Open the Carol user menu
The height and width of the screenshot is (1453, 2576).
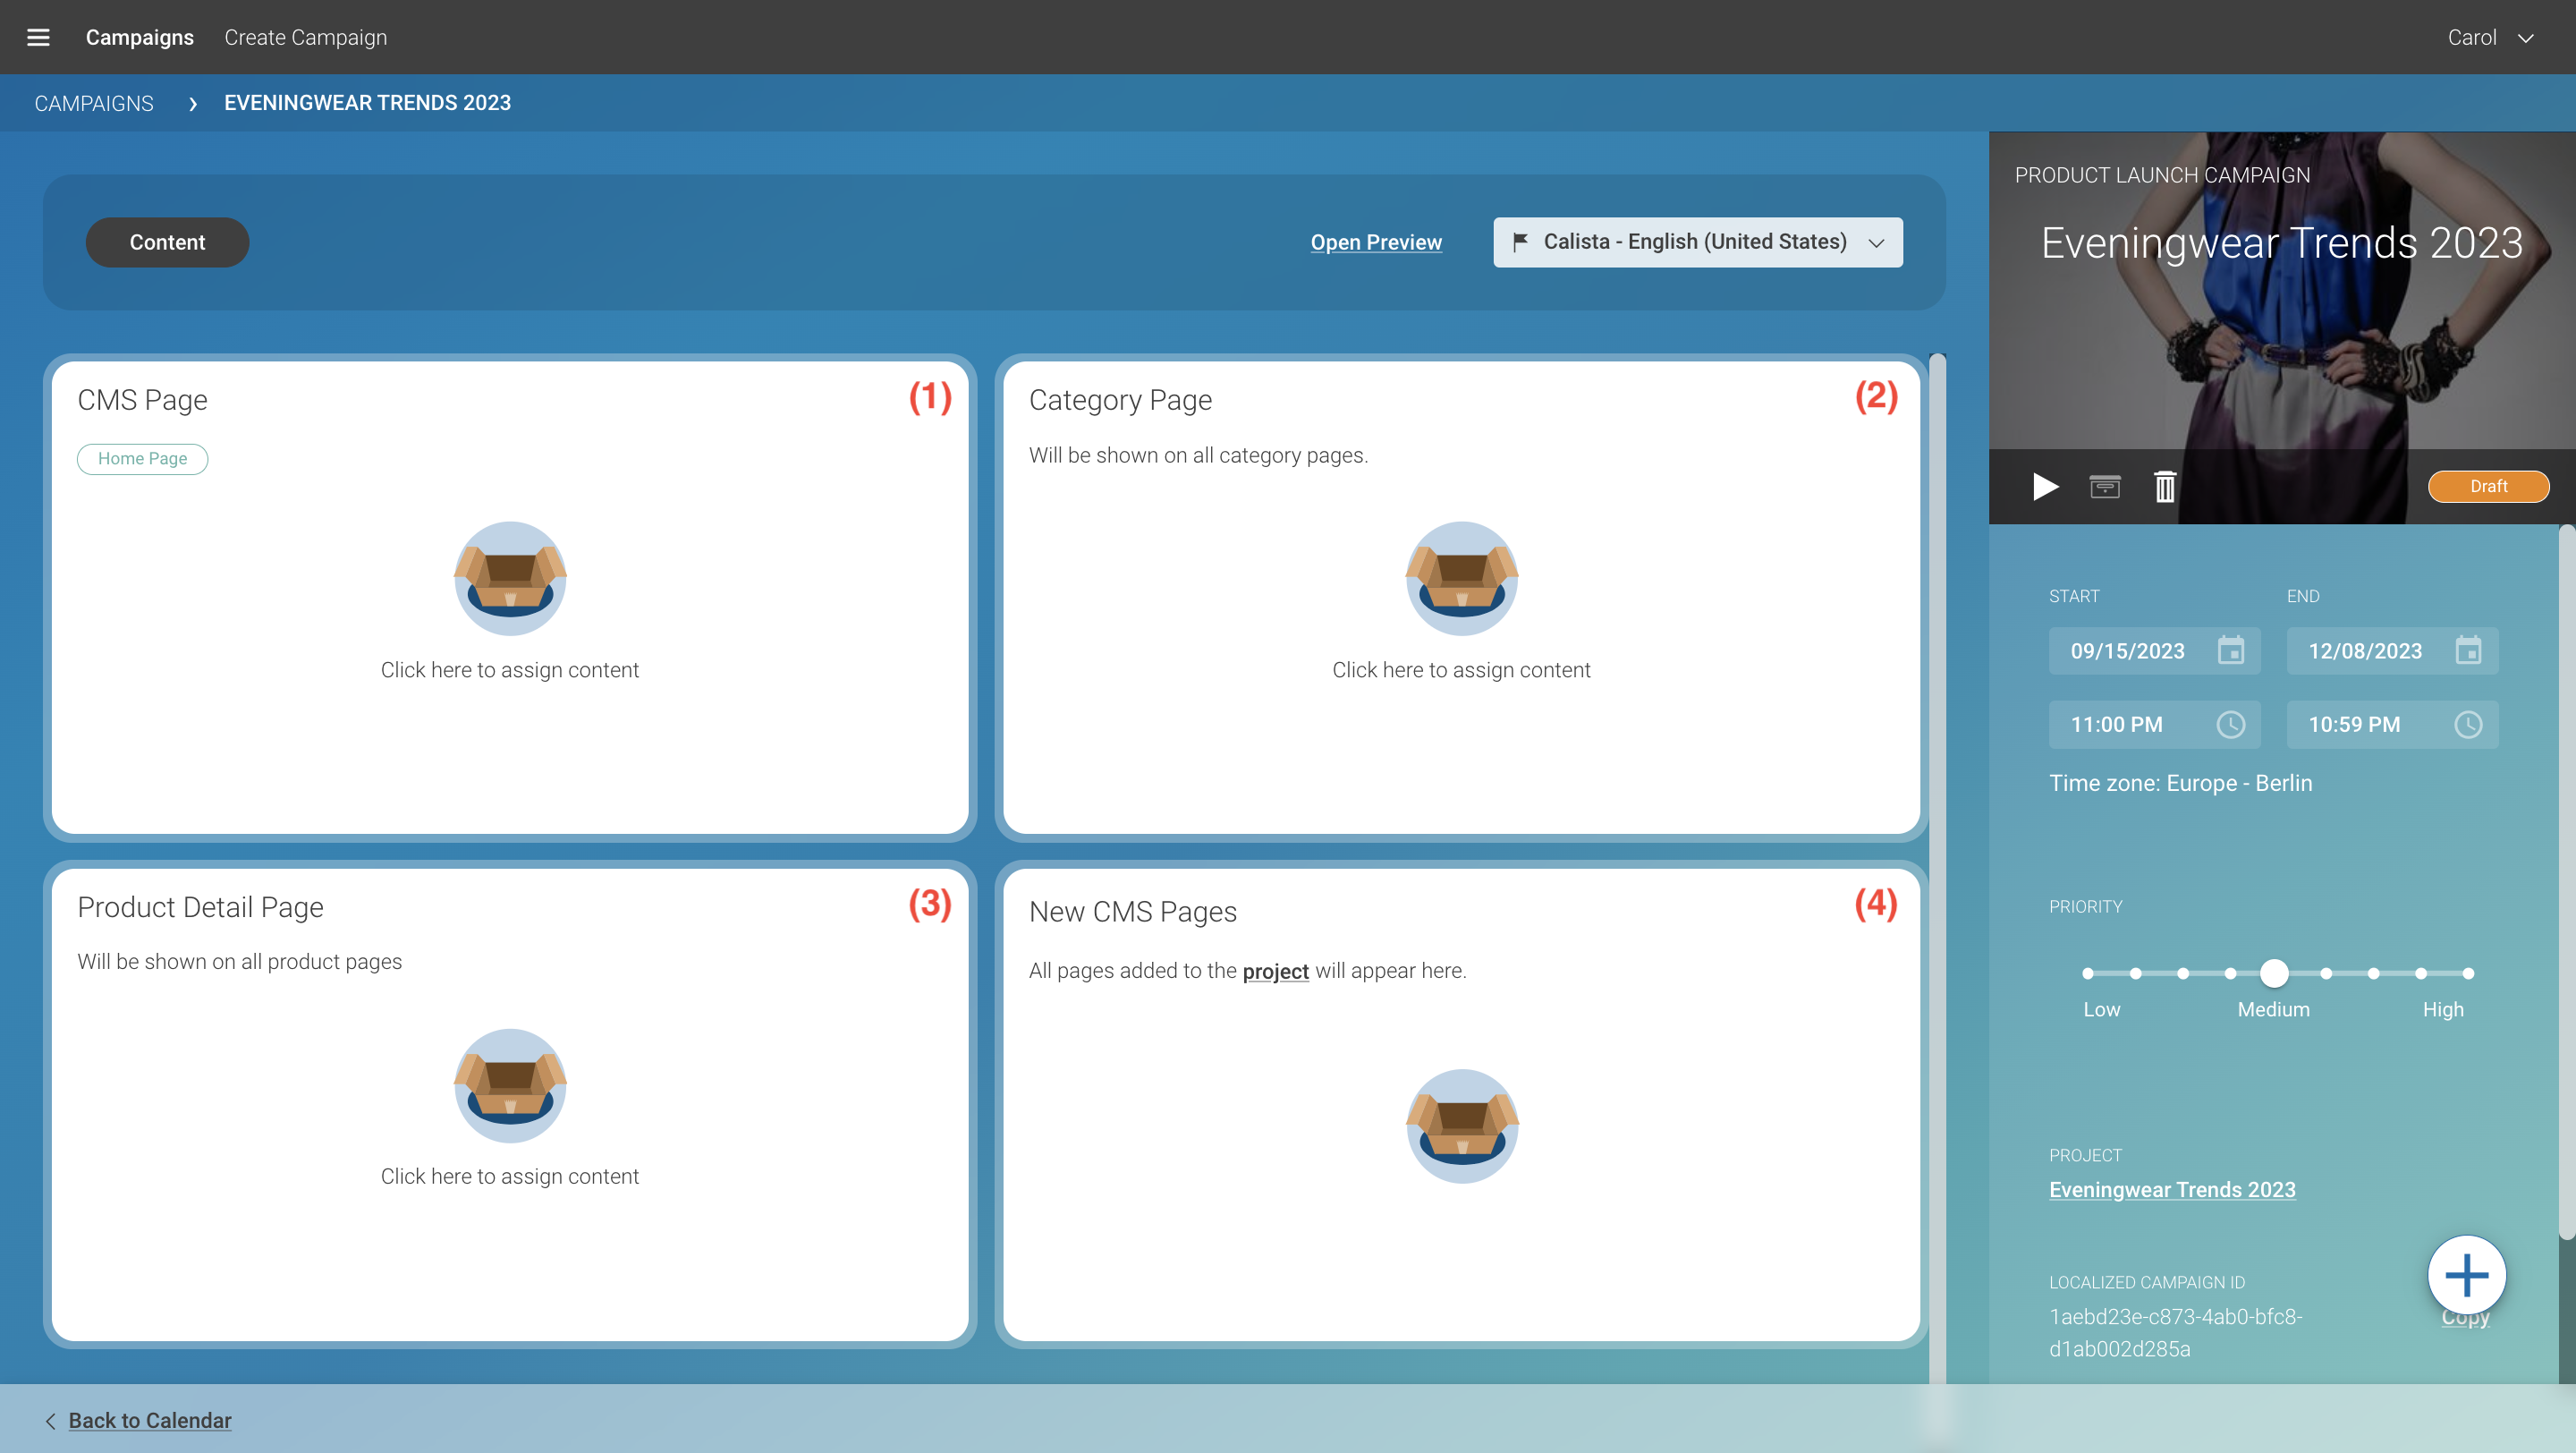click(2489, 37)
